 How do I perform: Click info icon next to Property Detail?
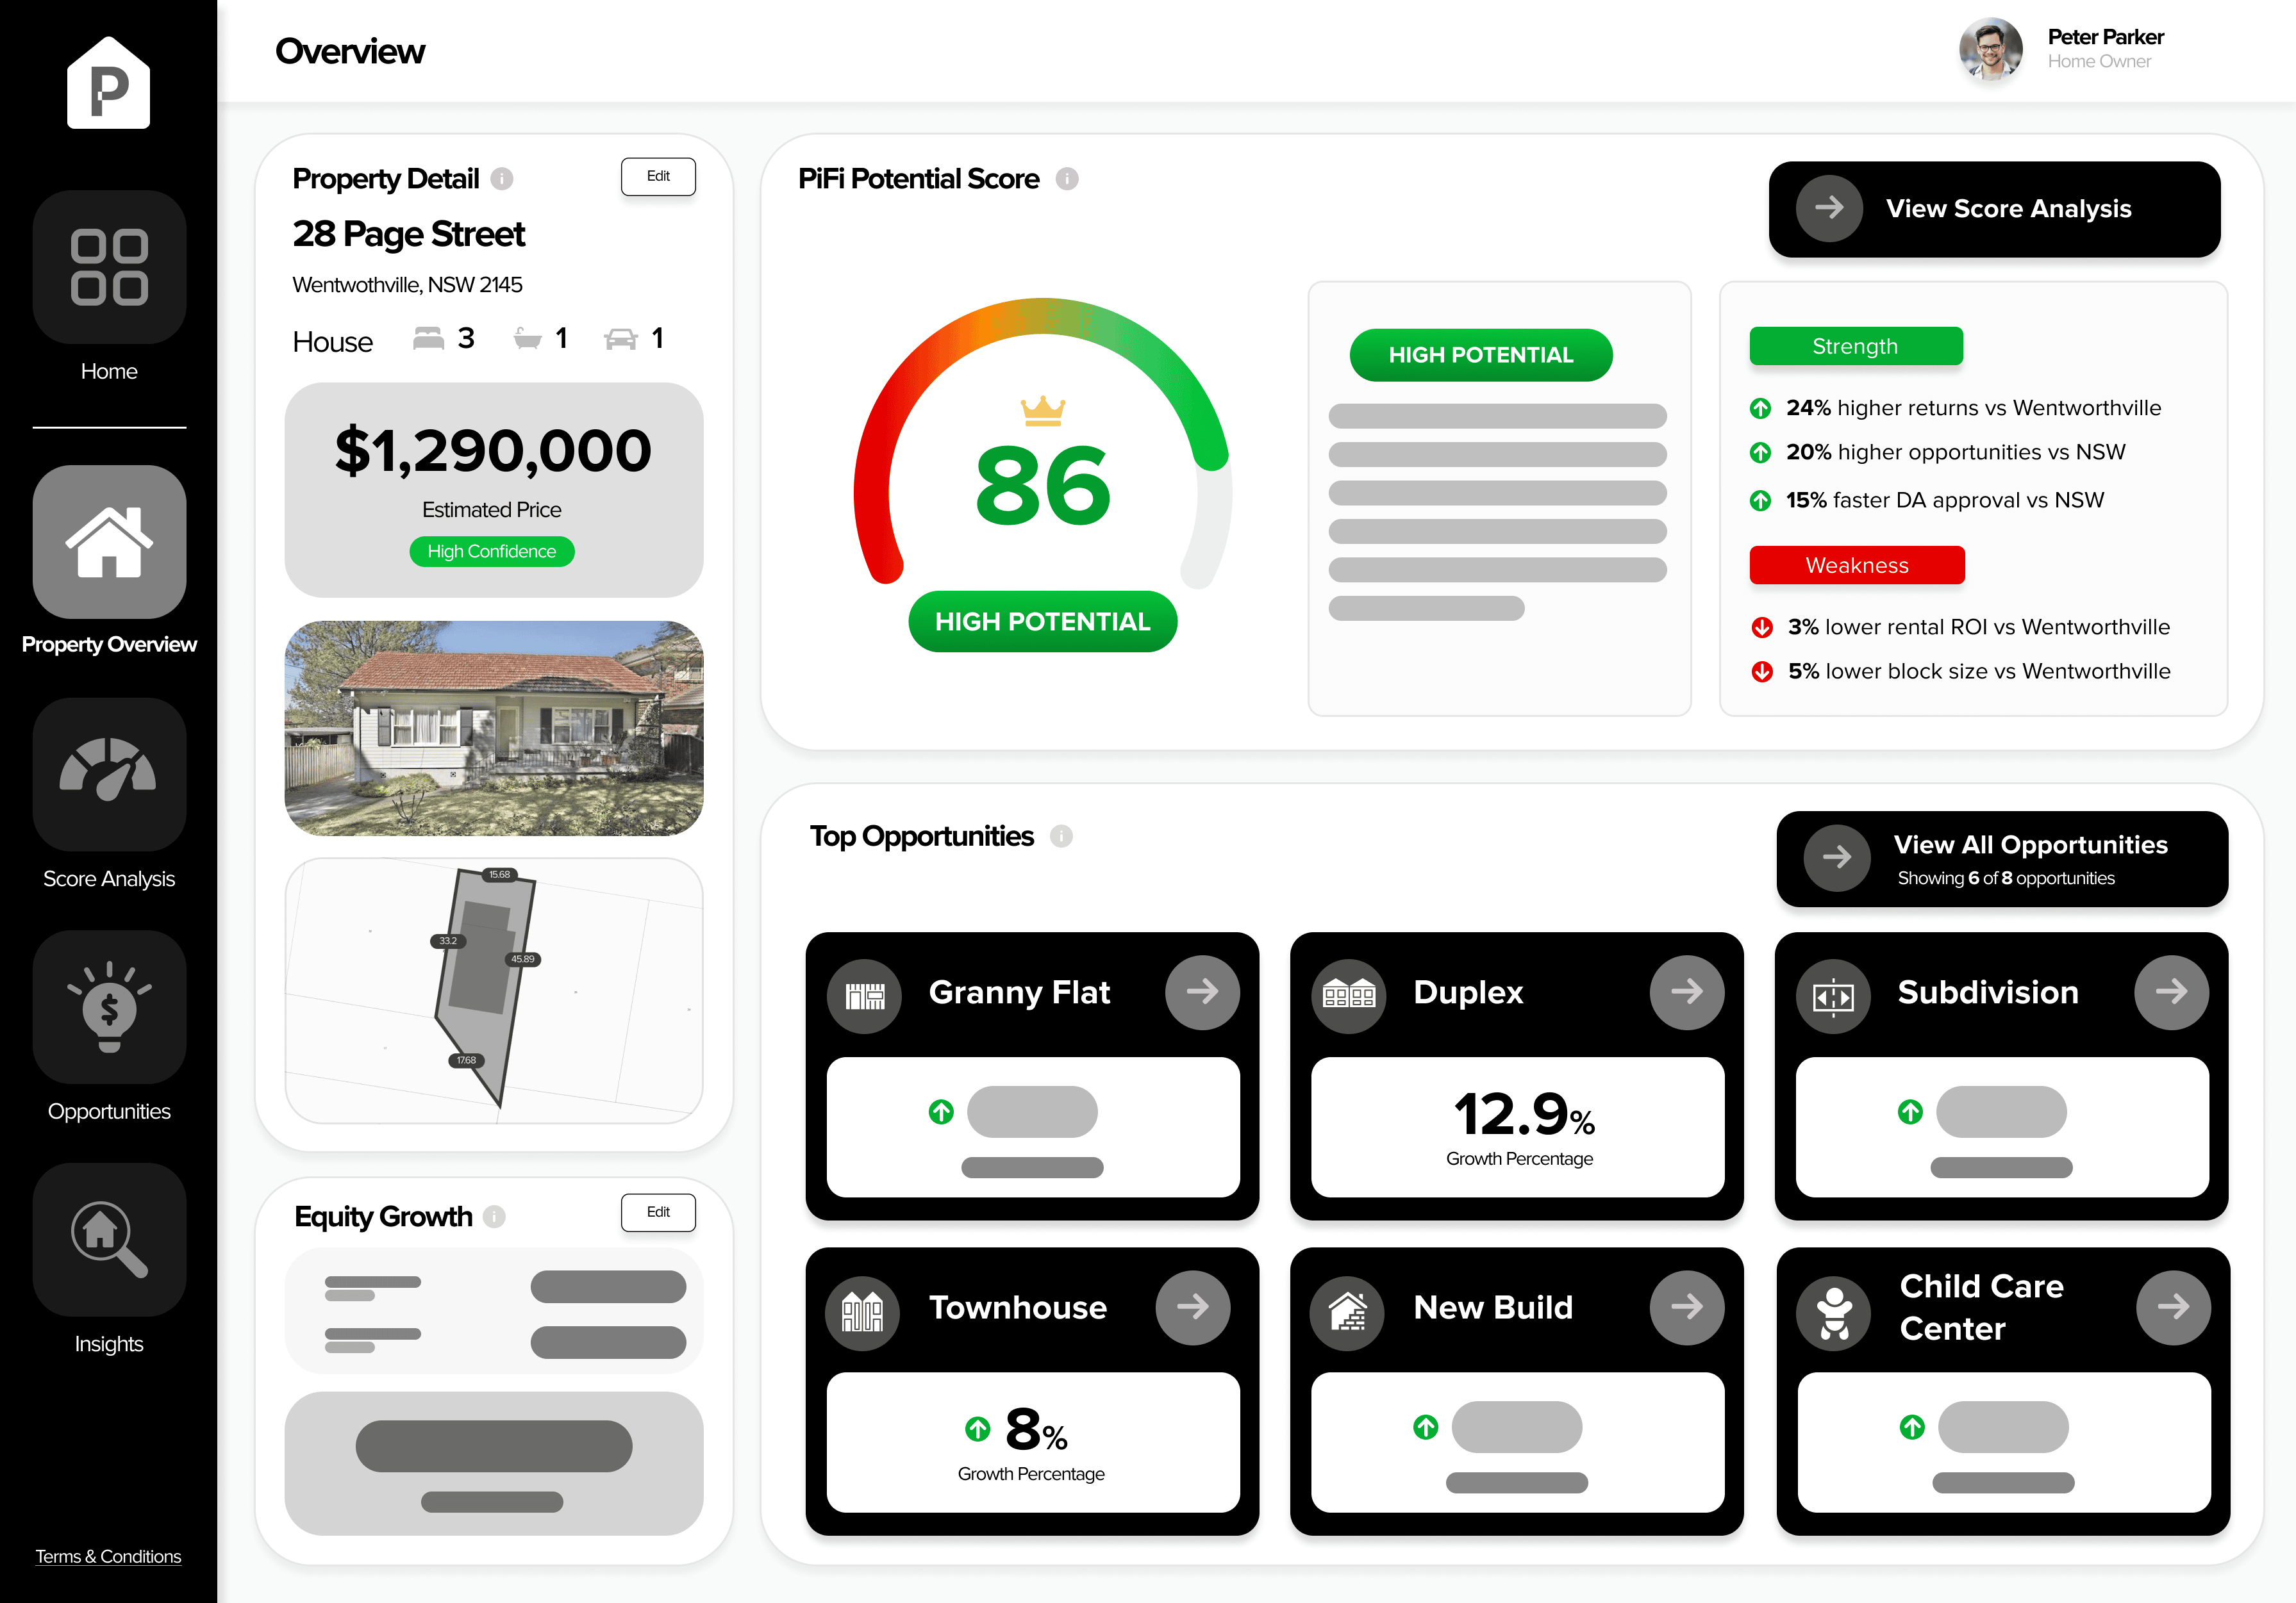[x=502, y=179]
